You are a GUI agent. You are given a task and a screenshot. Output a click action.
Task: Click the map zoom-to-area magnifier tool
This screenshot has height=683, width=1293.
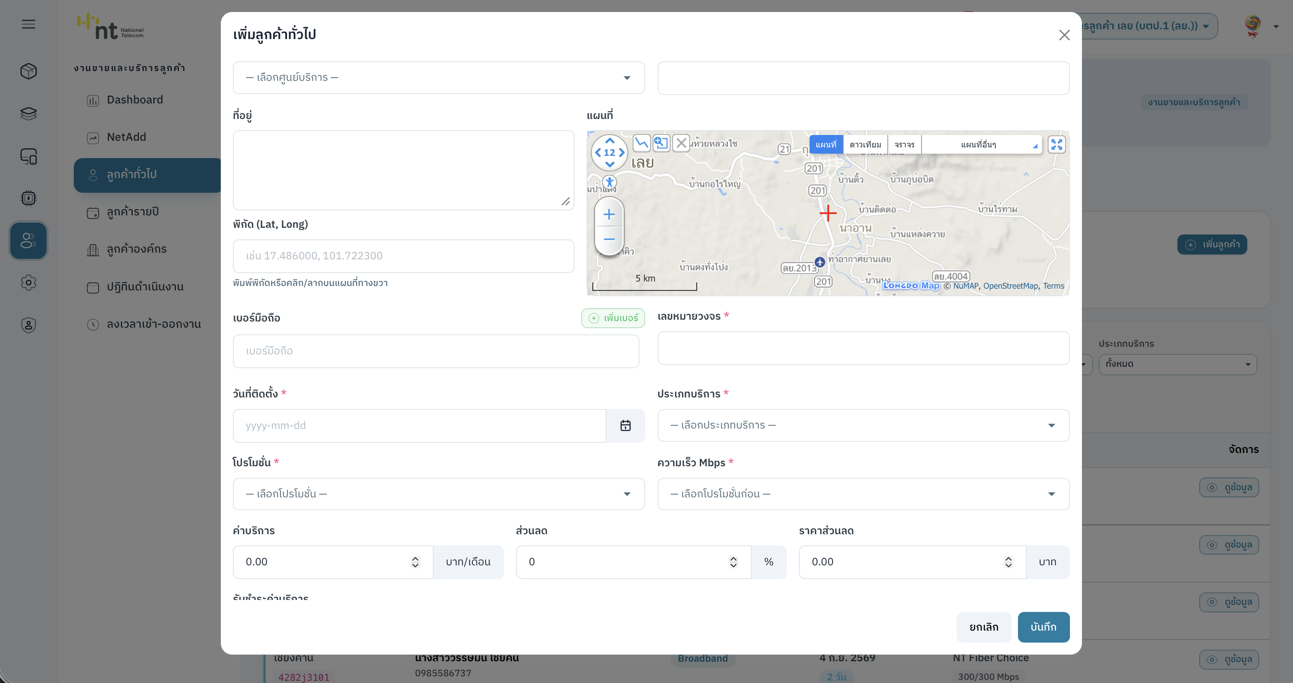click(661, 143)
